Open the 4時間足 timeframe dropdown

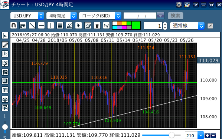pyautogui.click(x=62, y=16)
